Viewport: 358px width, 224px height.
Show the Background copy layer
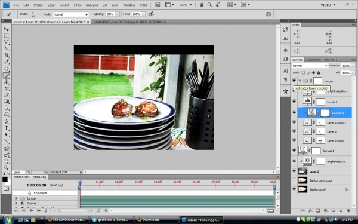[x=294, y=180]
